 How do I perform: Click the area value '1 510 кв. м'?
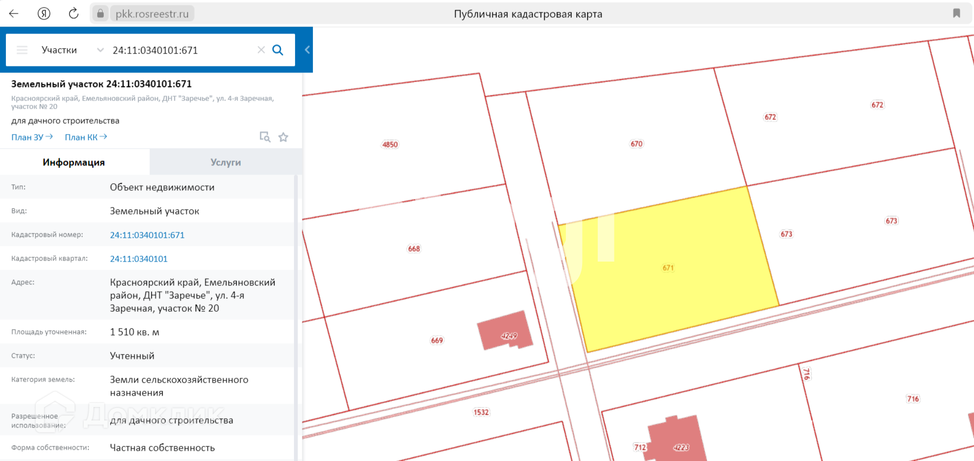135,332
